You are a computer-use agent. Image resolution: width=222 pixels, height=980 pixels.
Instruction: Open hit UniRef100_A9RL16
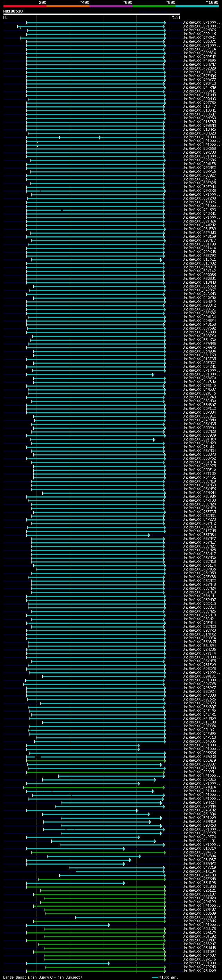coord(199,34)
